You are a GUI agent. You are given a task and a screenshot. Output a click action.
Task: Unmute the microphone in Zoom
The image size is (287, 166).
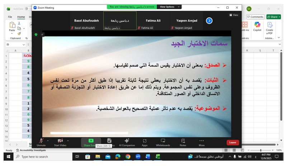41,142
